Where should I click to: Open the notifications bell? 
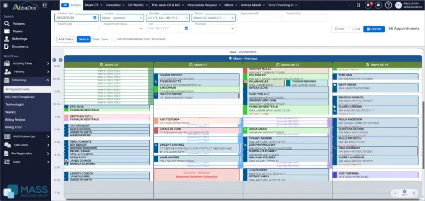click(x=368, y=5)
